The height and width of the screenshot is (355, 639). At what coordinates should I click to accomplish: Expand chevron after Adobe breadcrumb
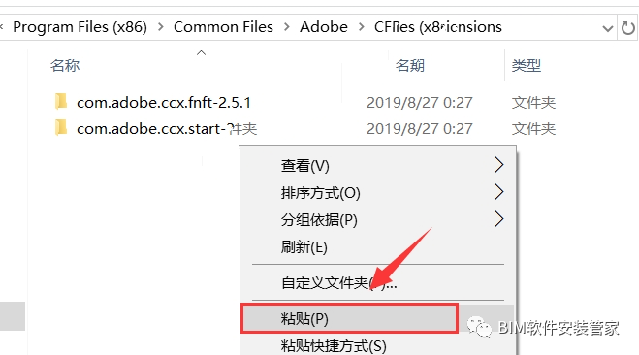[x=362, y=27]
